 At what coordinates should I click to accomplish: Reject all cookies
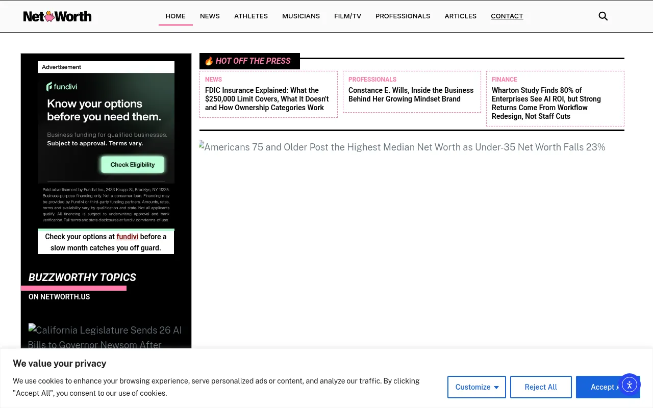(541, 387)
